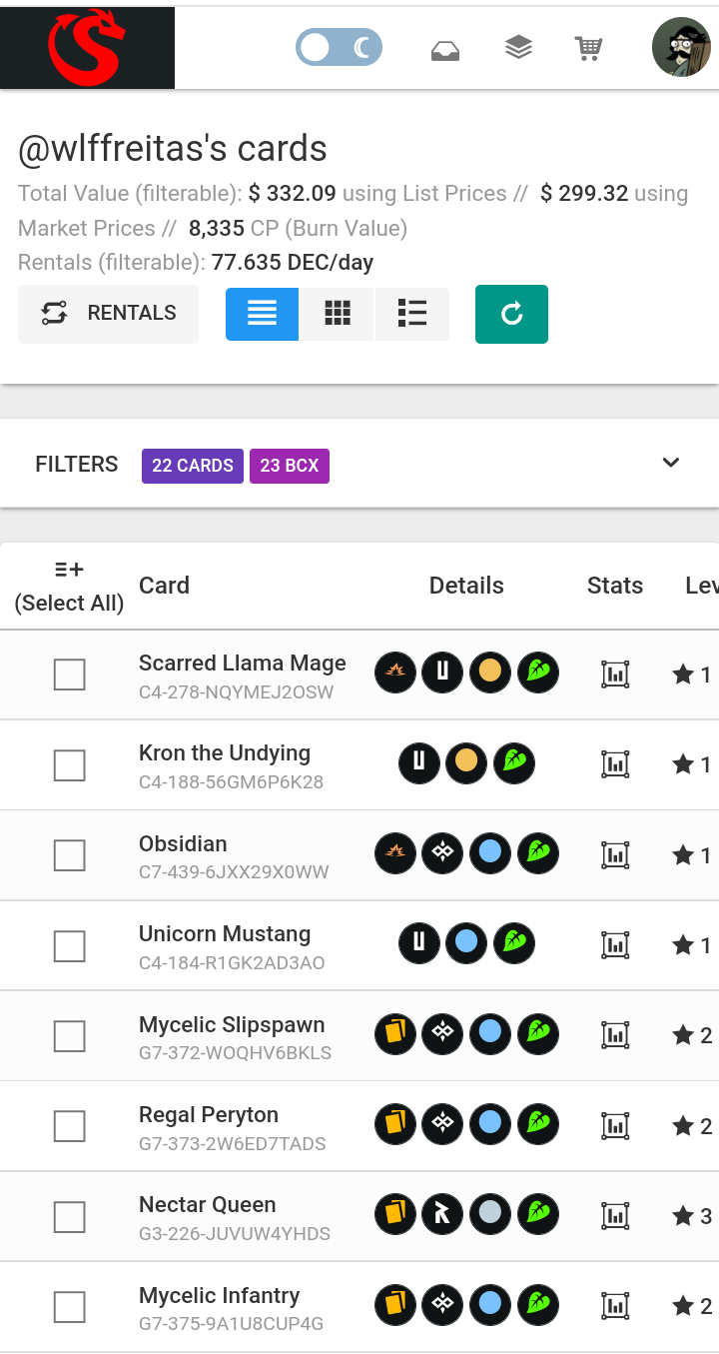Click Select All cards header
Image resolution: width=719 pixels, height=1354 pixels.
pyautogui.click(x=69, y=586)
